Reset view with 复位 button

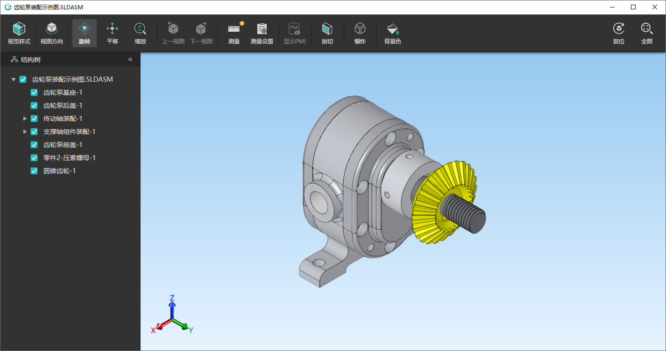click(x=618, y=33)
